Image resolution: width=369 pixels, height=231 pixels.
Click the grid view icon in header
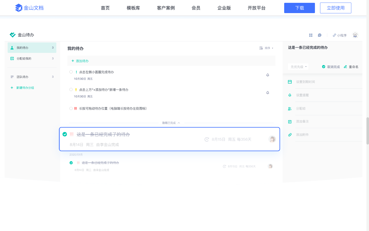[x=311, y=35]
